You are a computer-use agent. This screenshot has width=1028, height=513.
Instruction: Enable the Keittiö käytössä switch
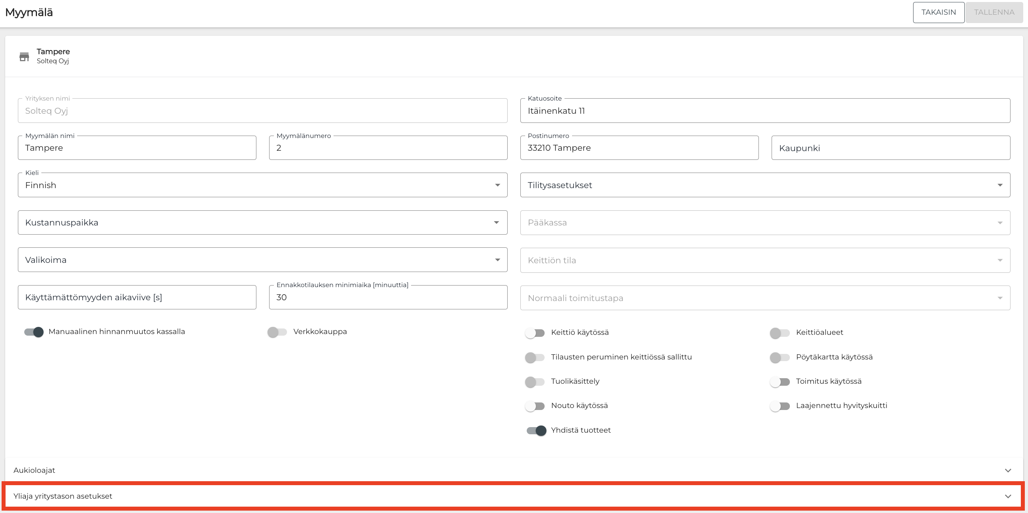[x=535, y=333]
